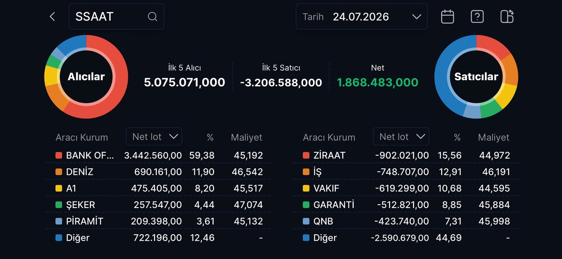Click into the SSAAT search field

[116, 17]
